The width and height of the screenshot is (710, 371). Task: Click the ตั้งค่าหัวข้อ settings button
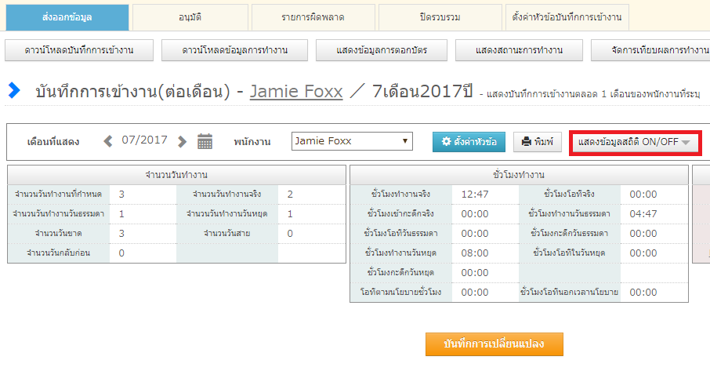[469, 142]
